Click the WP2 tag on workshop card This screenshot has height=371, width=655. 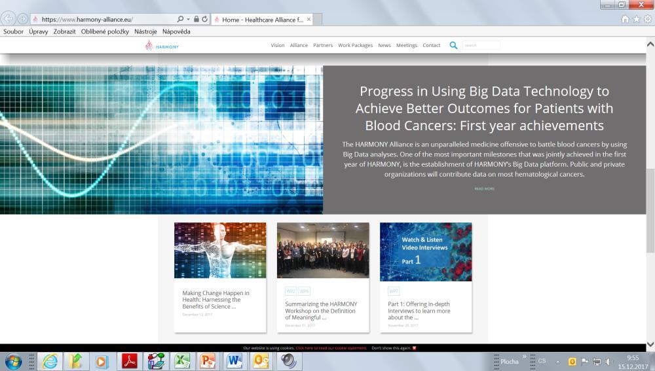291,291
